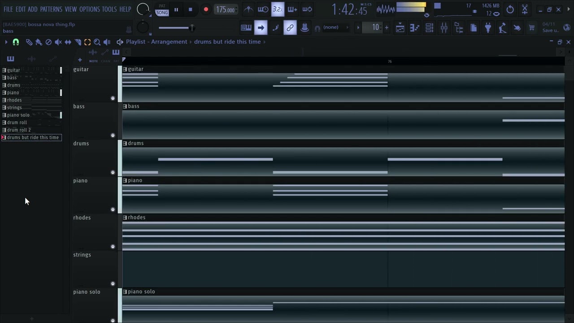Select the playlist Slip tool

68,42
